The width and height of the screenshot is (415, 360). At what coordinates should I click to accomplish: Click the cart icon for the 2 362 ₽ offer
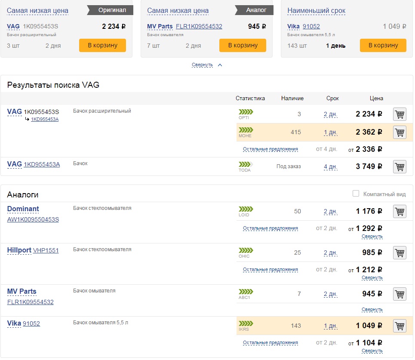point(400,132)
